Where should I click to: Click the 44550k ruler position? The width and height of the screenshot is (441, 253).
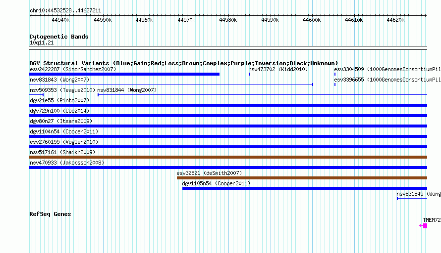coord(103,20)
